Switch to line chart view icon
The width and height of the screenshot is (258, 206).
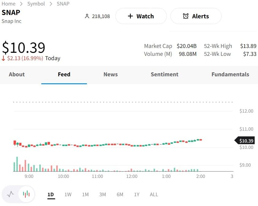[x=10, y=194]
